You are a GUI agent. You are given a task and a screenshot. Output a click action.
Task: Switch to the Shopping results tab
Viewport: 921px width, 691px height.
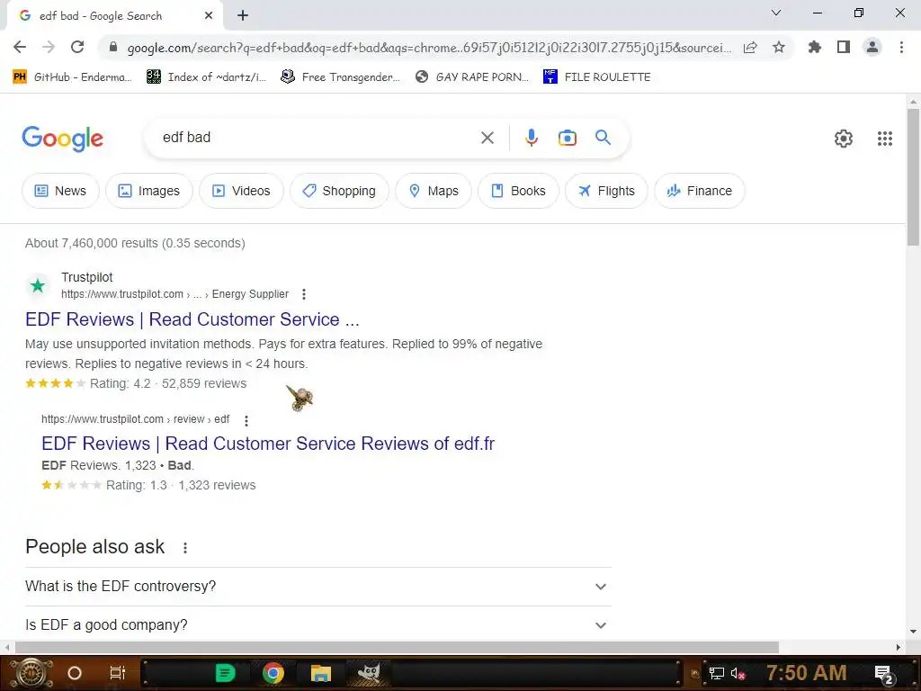click(339, 191)
